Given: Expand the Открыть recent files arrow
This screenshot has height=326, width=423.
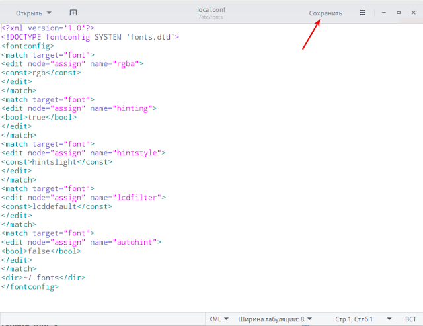Looking at the screenshot, I should (x=49, y=13).
